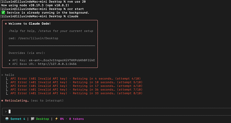This screenshot has width=231, height=123.
Task: Click the "Sonnet 4" model label
Action: (x=18, y=119)
